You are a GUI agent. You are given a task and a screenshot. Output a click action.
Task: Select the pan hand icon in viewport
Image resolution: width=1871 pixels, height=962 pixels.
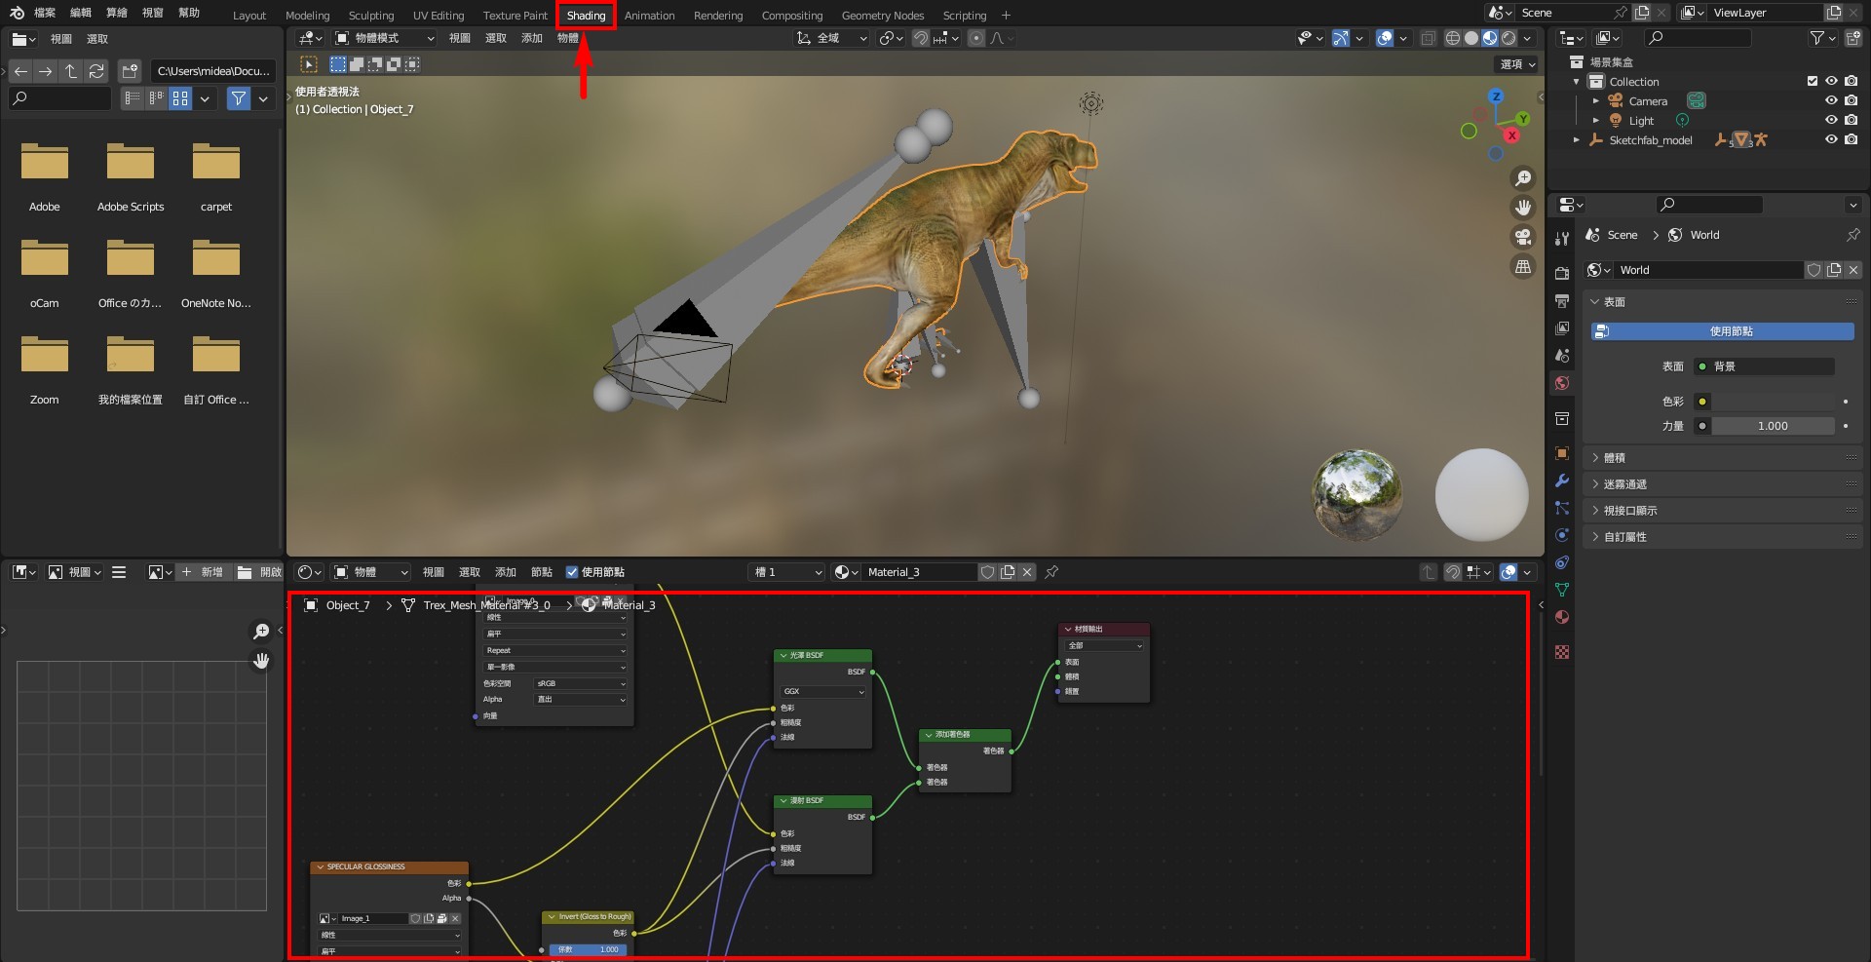[x=1522, y=208]
